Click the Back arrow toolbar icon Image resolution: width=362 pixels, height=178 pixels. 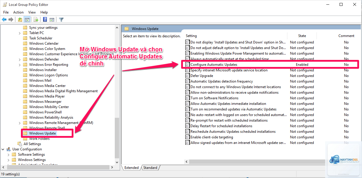[x=4, y=20]
